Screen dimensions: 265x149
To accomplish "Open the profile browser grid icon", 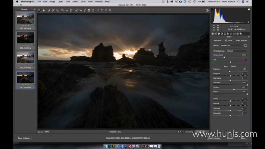I will [246, 45].
